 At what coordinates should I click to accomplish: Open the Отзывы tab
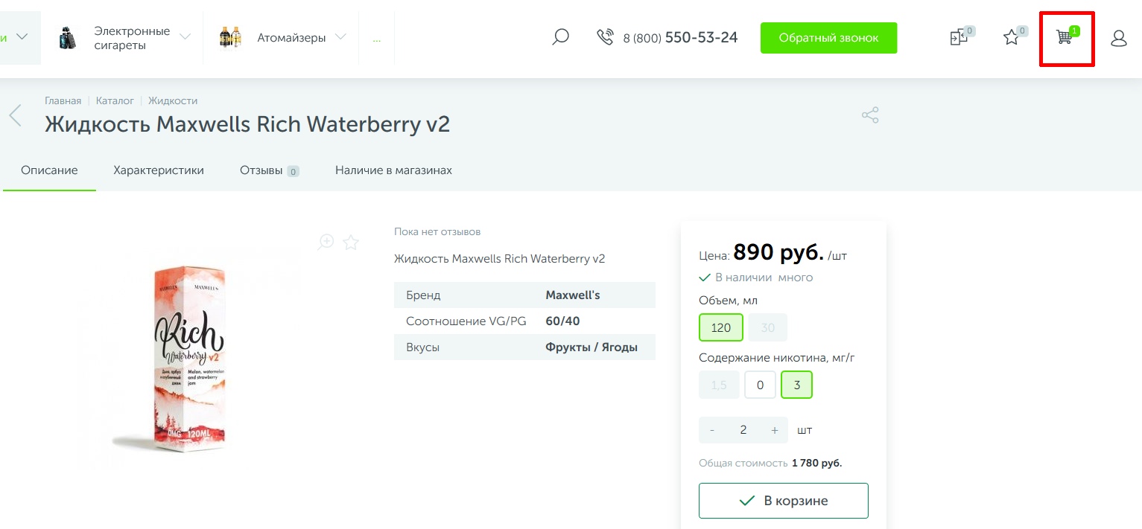(x=269, y=170)
